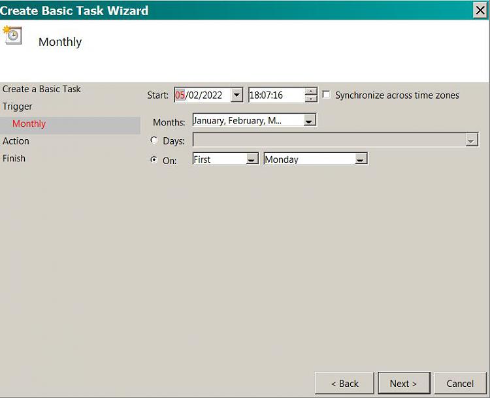
Task: Click the Back button
Action: (x=344, y=383)
